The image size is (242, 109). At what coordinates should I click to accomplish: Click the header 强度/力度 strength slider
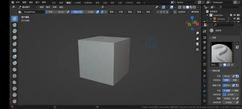coord(83,12)
